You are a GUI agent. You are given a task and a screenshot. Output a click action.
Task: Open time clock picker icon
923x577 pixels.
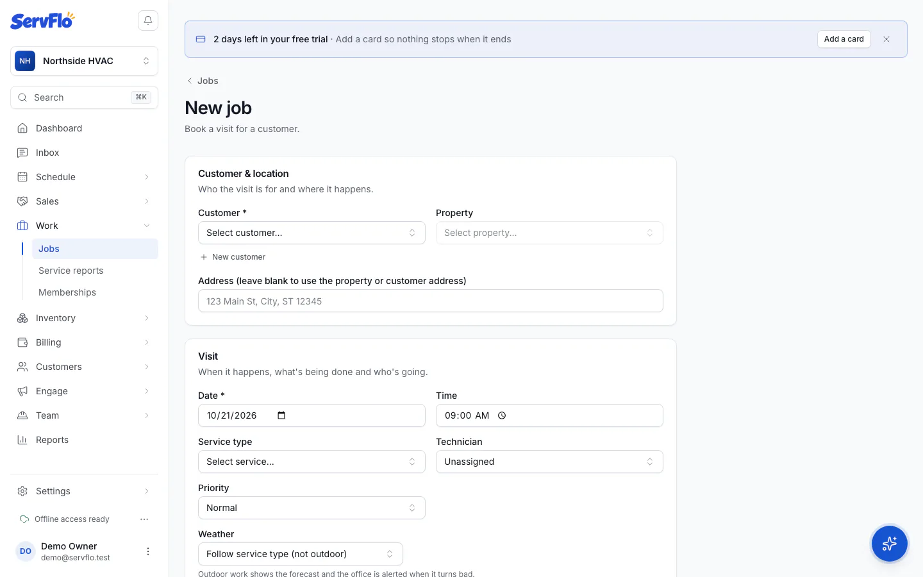pyautogui.click(x=502, y=415)
